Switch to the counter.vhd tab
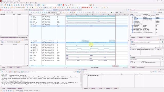Viewport: 164px width, 92px height. tap(61, 10)
